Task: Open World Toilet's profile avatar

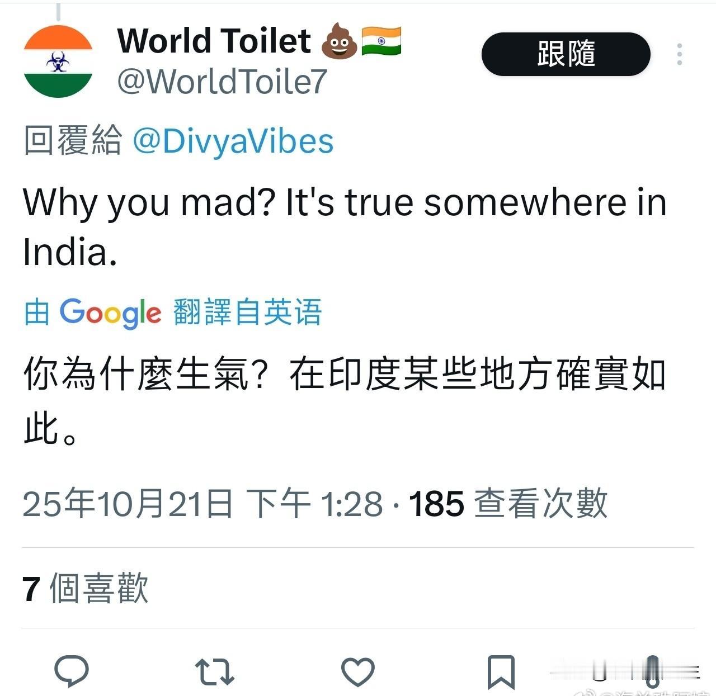Action: [x=58, y=61]
